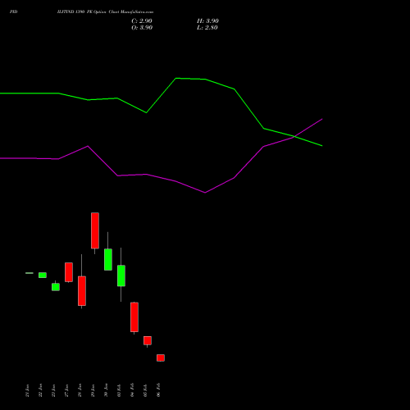Click the peak of the green indicator line

[x=176, y=79]
